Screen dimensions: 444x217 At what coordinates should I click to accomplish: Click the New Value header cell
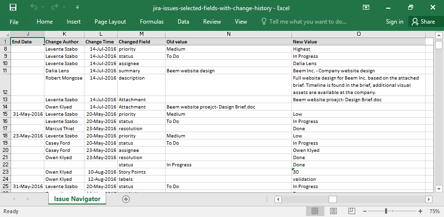[x=359, y=41]
